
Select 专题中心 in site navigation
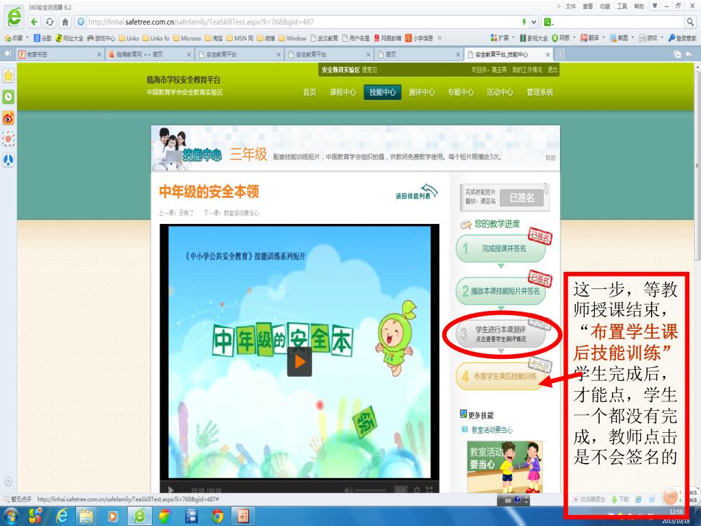pyautogui.click(x=461, y=92)
